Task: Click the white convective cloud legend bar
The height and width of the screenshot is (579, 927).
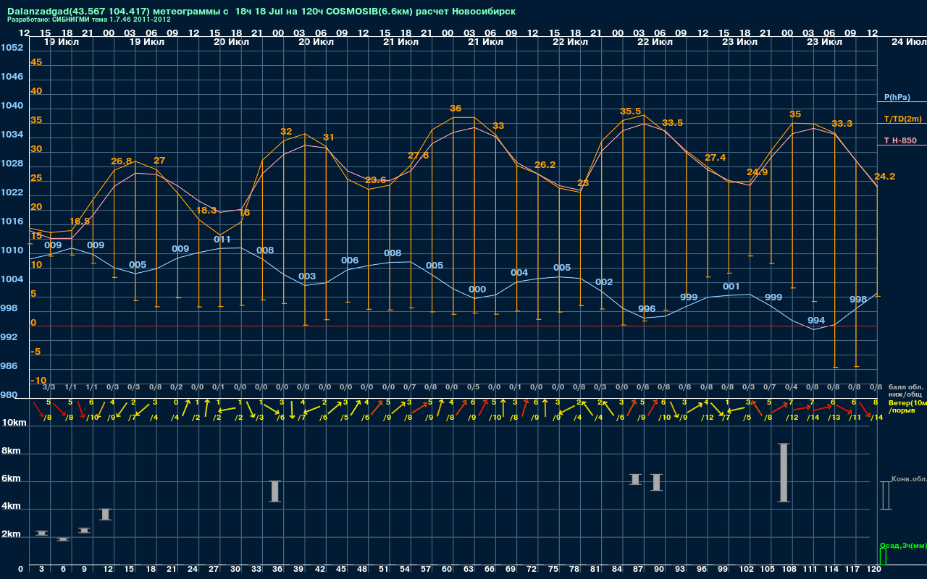Action: (x=885, y=496)
